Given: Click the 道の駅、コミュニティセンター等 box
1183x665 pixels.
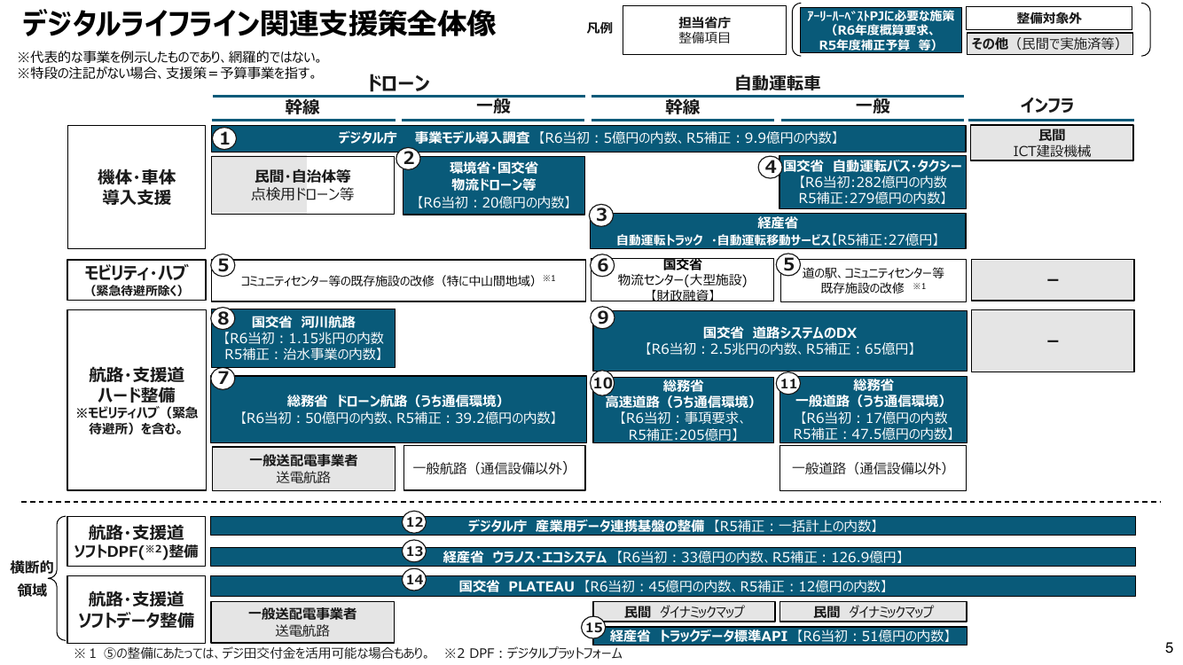Looking at the screenshot, I should pyautogui.click(x=873, y=280).
